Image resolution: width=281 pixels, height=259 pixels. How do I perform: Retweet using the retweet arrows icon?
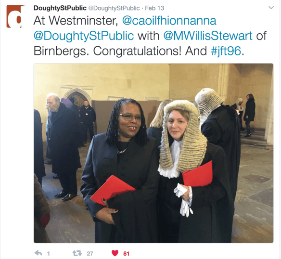click(x=77, y=253)
